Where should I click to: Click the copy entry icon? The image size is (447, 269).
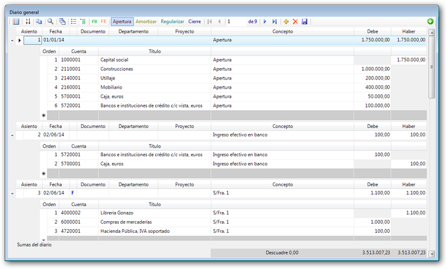point(39,22)
